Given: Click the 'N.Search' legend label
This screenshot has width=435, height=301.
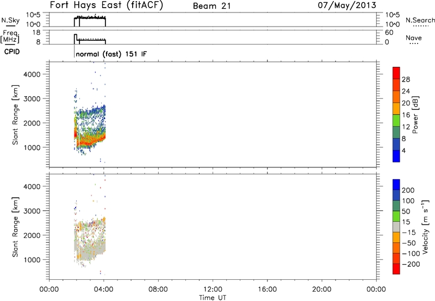Looking at the screenshot, I should [420, 20].
